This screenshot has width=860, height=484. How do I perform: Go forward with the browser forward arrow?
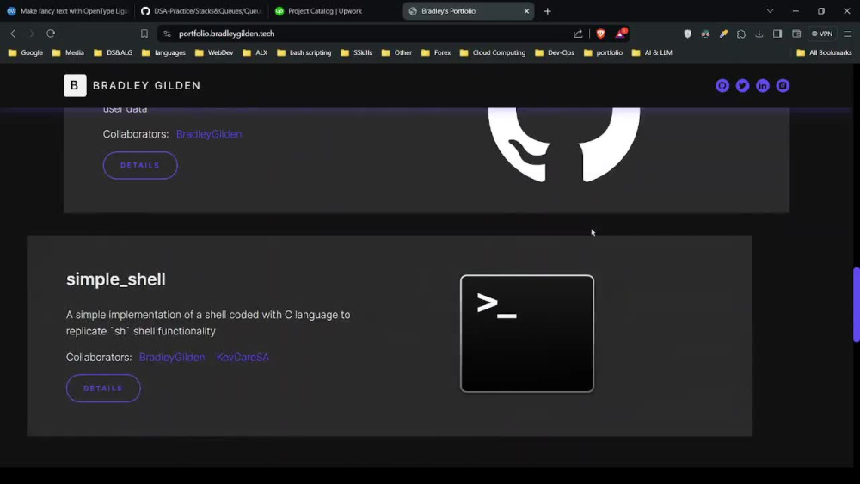(31, 34)
